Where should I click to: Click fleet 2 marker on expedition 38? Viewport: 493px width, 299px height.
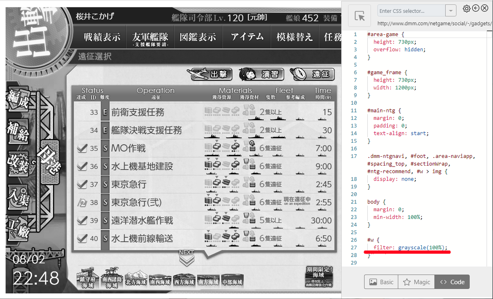(x=82, y=202)
